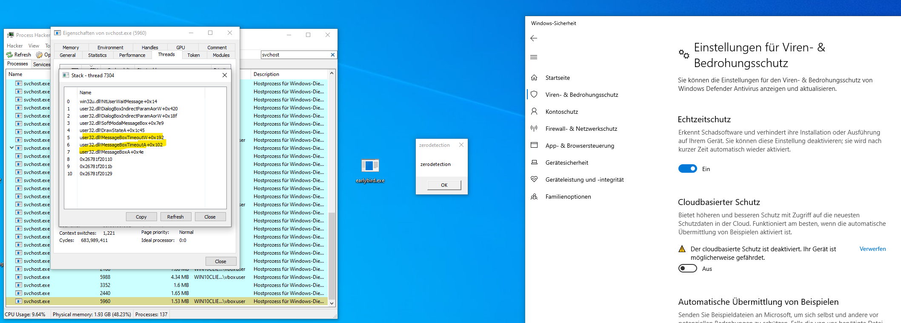The height and width of the screenshot is (323, 901).
Task: Open Options via the gear icon
Action: tap(39, 55)
